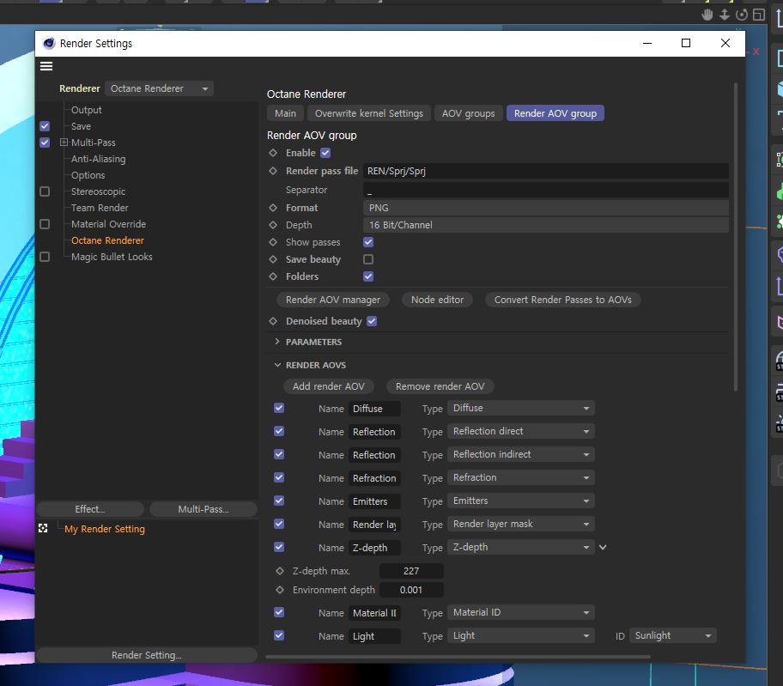Screen dimensions: 783x686
Task: Expand the PARAMETERS section
Action: (x=277, y=342)
